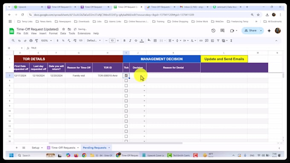Tick the checkbox in row 7
Viewport: 290px width, 163px height.
126,96
